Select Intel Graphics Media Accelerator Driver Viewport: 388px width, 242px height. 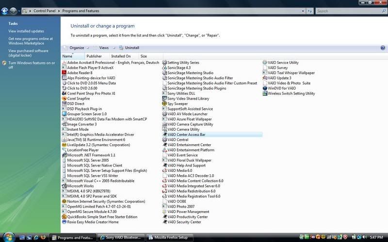click(x=98, y=135)
